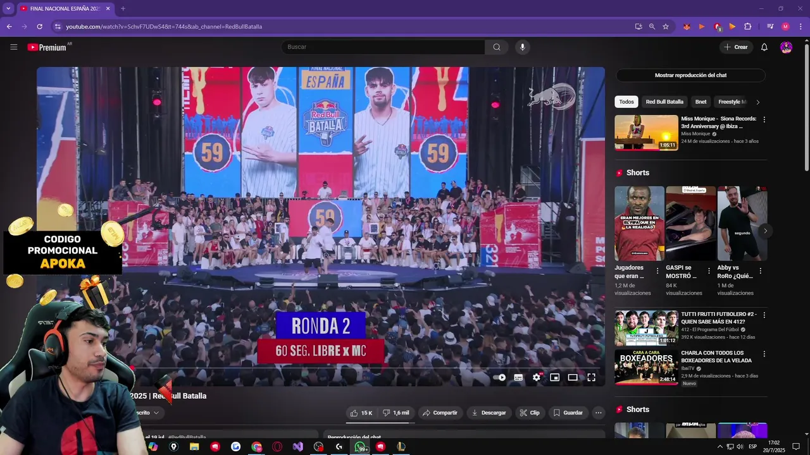Open WhatsApp taskbar icon with 99+ badge
The height and width of the screenshot is (455, 810).
click(x=360, y=447)
